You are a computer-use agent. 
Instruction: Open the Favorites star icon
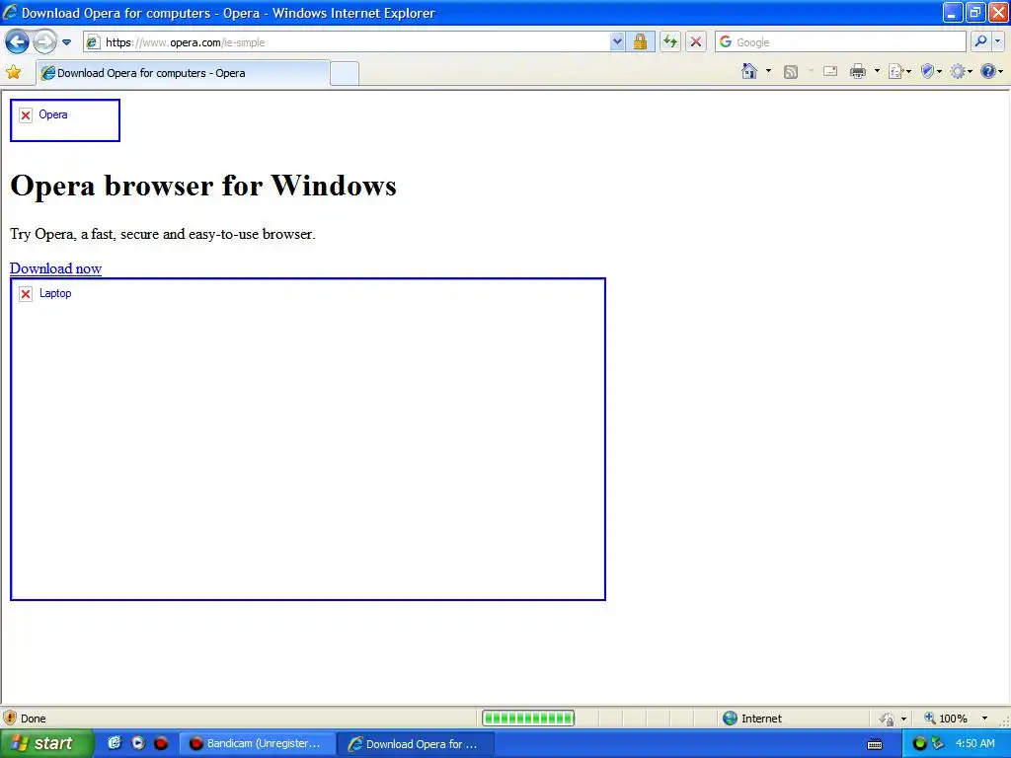pos(13,72)
